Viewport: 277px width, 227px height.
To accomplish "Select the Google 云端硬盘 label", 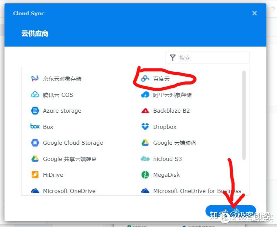I will (x=175, y=143).
